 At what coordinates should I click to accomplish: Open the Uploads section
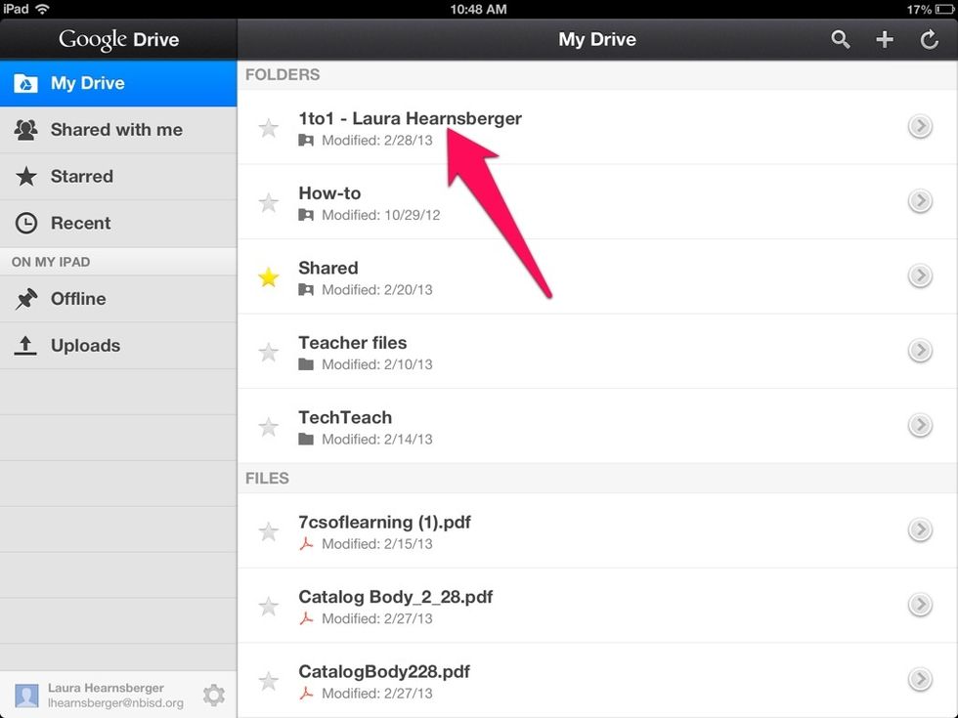pyautogui.click(x=85, y=346)
